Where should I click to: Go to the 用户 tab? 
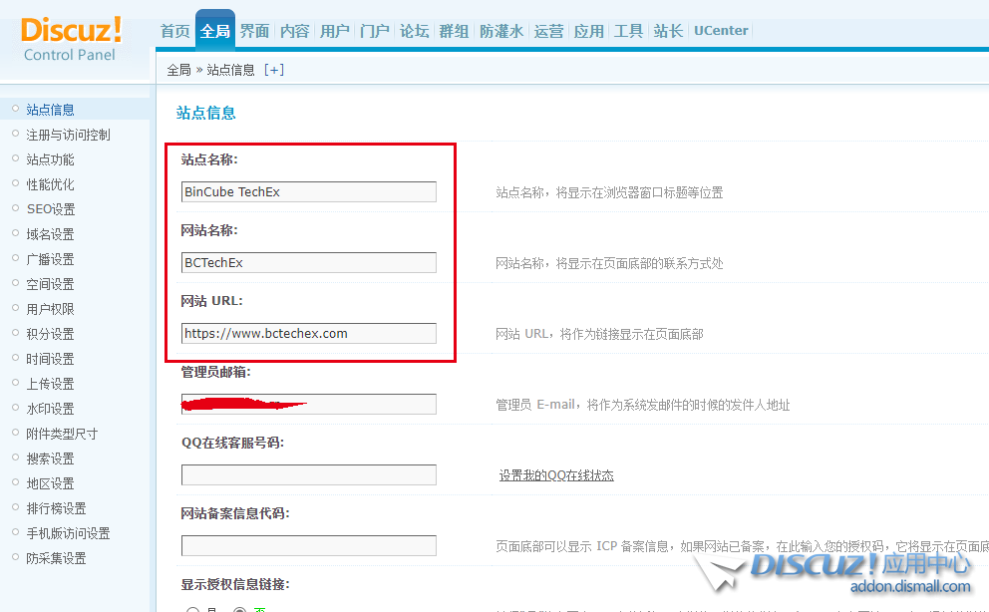[x=334, y=31]
